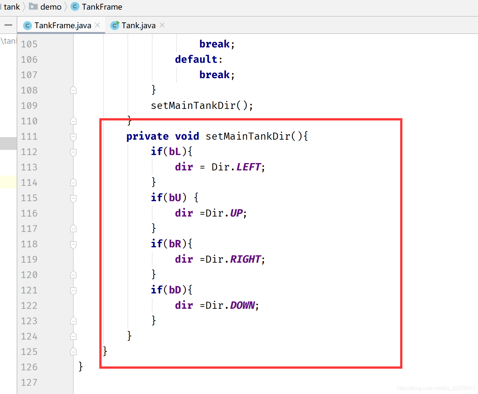Click the 'private' keyword on line 111
This screenshot has width=478, height=394.
pyautogui.click(x=147, y=136)
